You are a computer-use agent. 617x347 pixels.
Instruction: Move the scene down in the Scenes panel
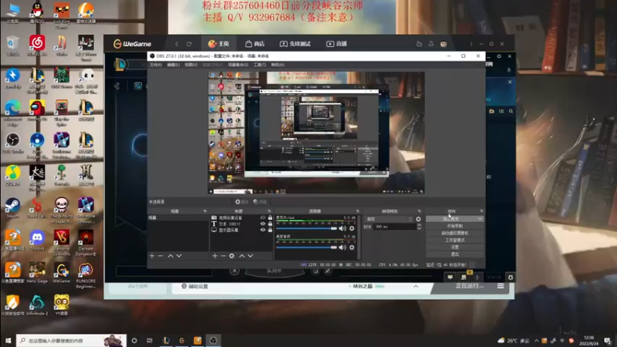click(179, 256)
